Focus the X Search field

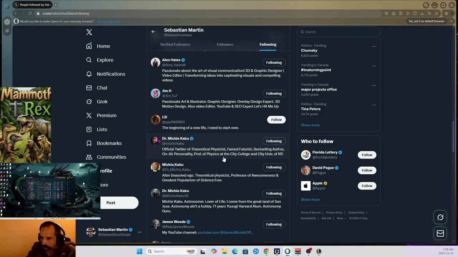click(x=338, y=32)
